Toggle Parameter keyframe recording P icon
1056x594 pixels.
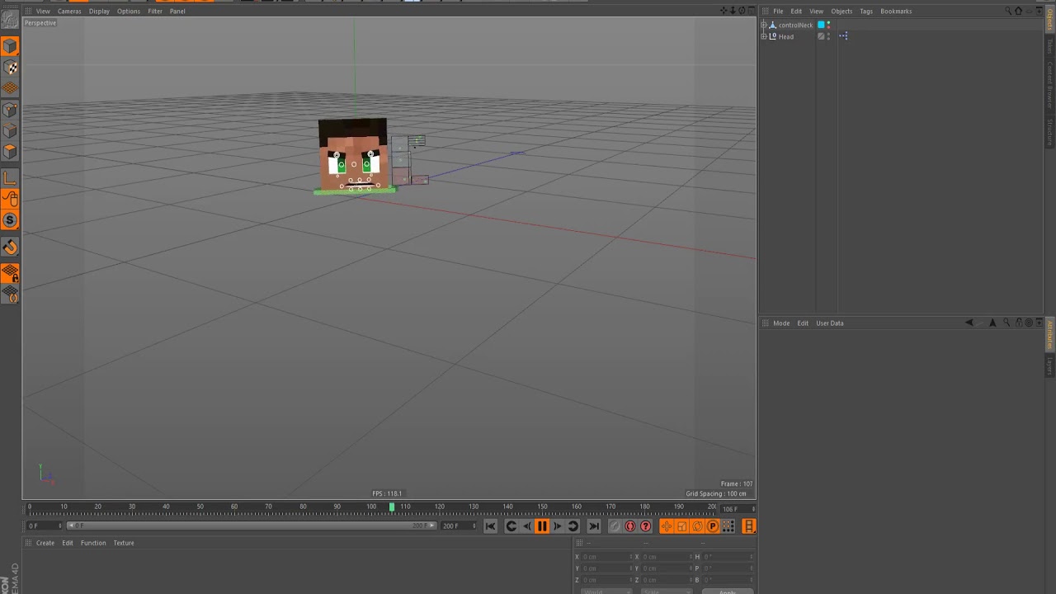pos(713,526)
